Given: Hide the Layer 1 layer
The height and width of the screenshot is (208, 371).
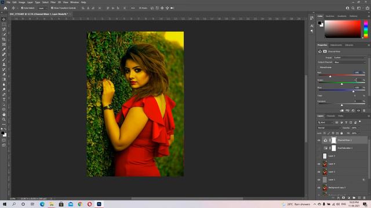Looking at the screenshot, I should 319,180.
